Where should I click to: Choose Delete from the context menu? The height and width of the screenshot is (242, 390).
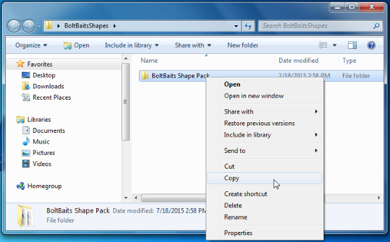[265, 206]
